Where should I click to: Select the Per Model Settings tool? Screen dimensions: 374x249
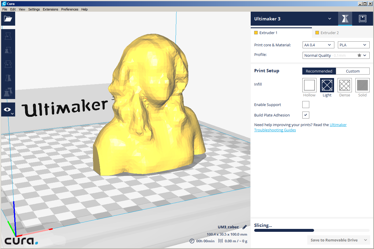click(8, 92)
